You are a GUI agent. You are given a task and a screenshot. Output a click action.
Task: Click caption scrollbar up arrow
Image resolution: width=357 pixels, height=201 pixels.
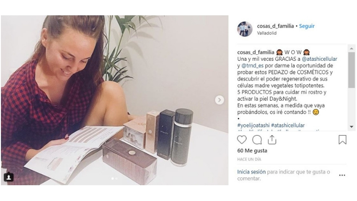tap(351, 48)
